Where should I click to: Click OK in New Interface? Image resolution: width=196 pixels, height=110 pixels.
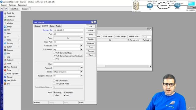[91, 27]
